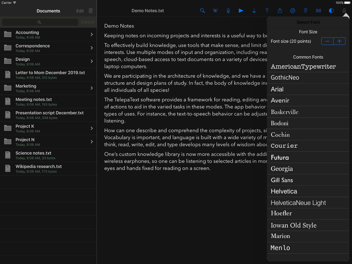Tap the microphone dictation icon

click(228, 11)
